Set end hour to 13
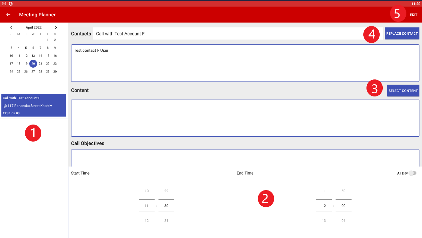Image resolution: width=422 pixels, height=238 pixels. 323,221
